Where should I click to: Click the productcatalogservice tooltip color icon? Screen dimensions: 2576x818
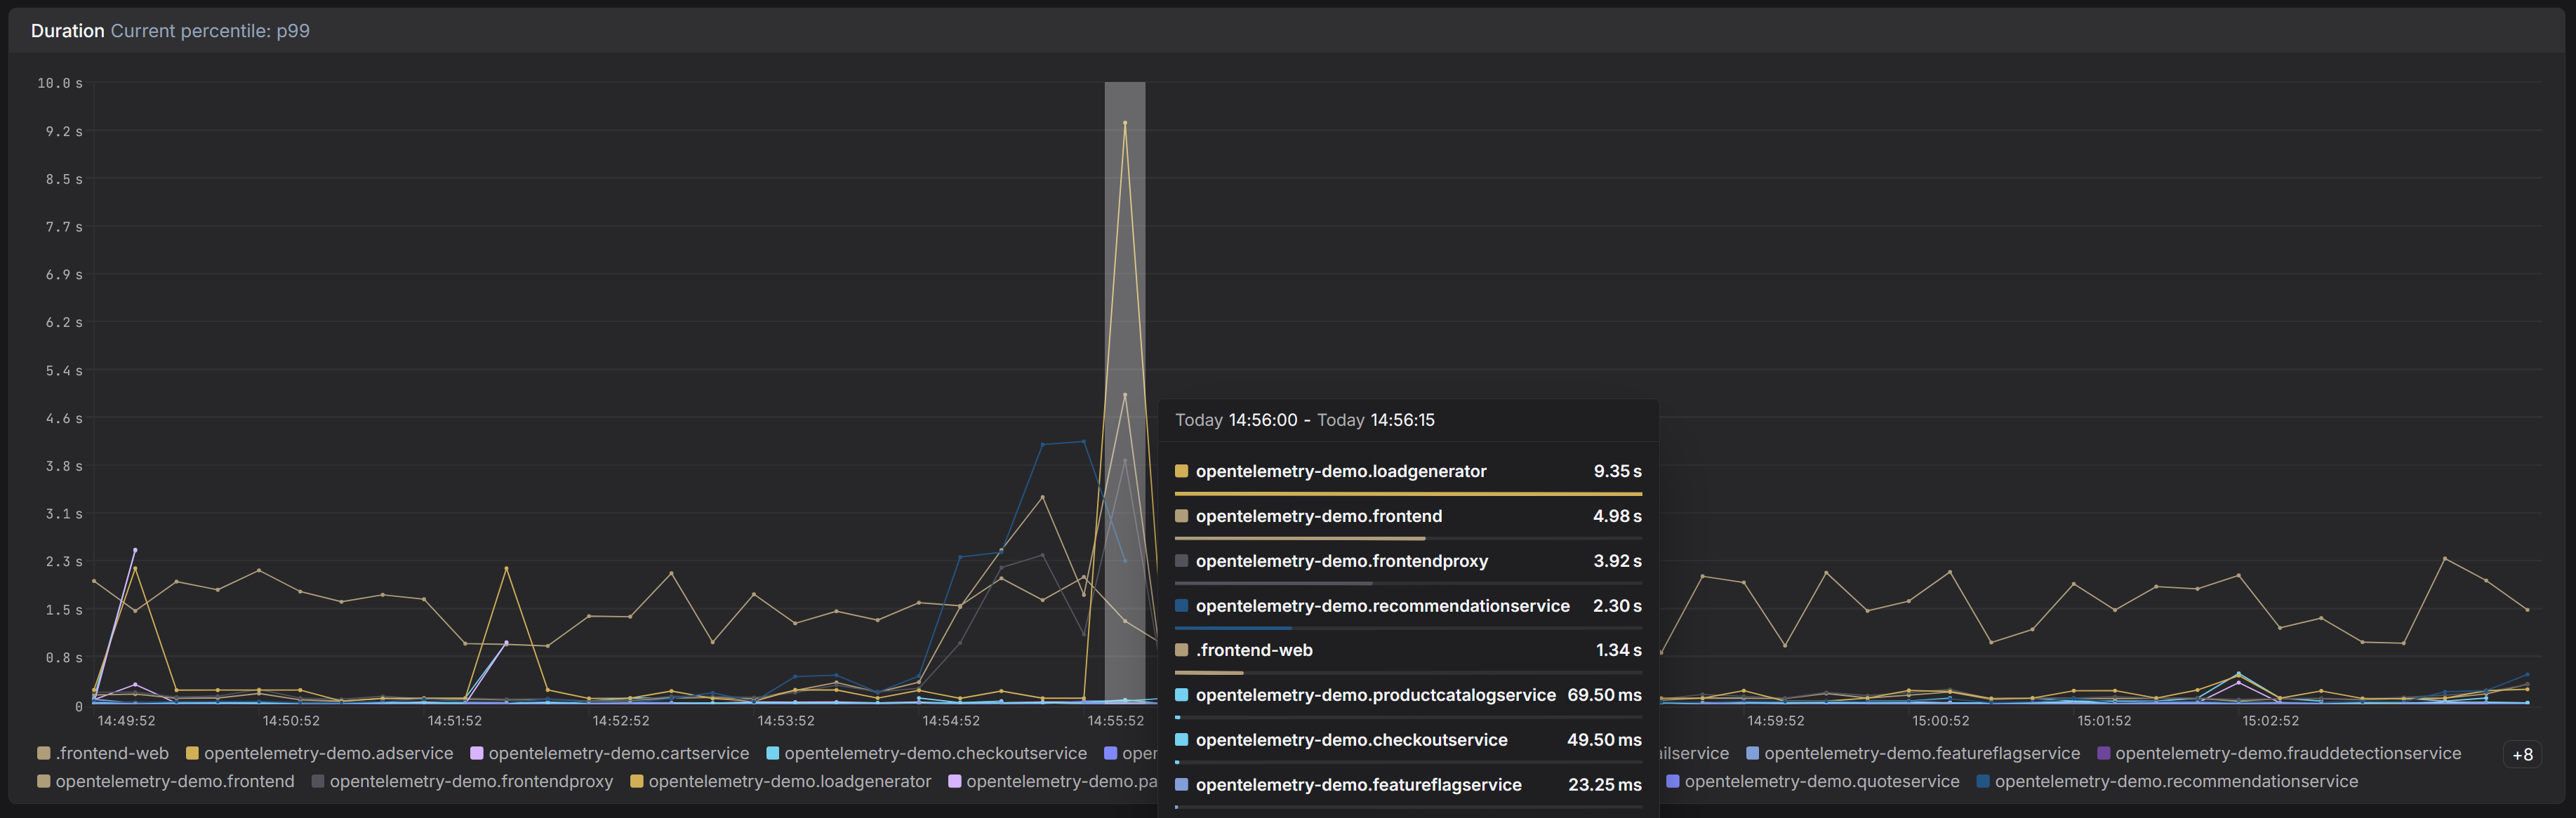pyautogui.click(x=1181, y=694)
